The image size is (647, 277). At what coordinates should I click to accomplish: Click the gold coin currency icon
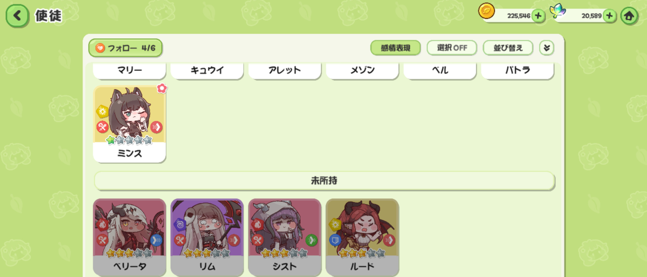point(486,11)
